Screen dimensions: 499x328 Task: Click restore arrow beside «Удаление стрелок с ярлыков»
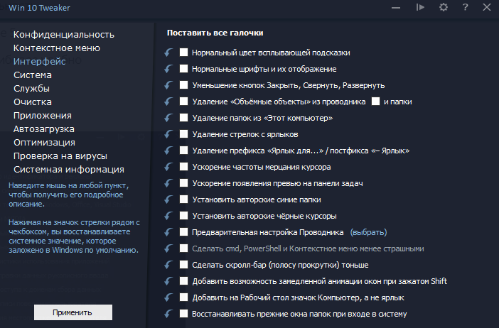click(x=168, y=134)
